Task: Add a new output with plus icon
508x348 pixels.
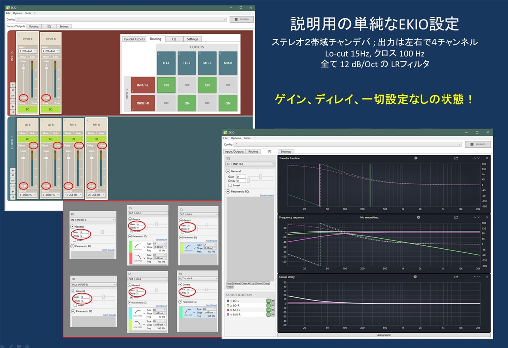Action: pos(13,170)
